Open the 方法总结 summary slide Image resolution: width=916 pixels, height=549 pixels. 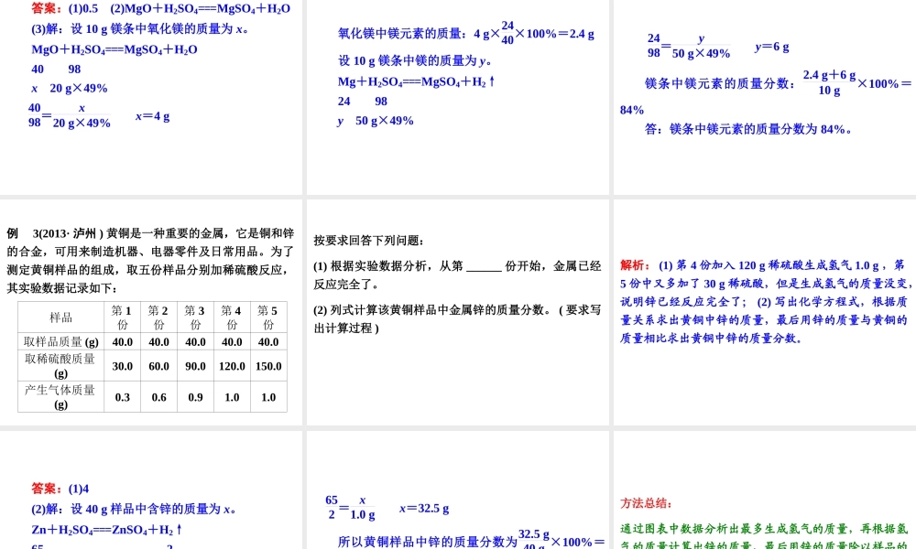[x=765, y=490]
